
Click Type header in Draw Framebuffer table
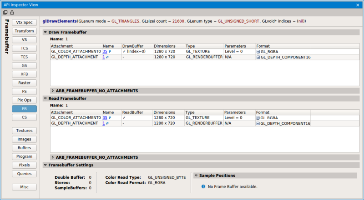pos(204,46)
